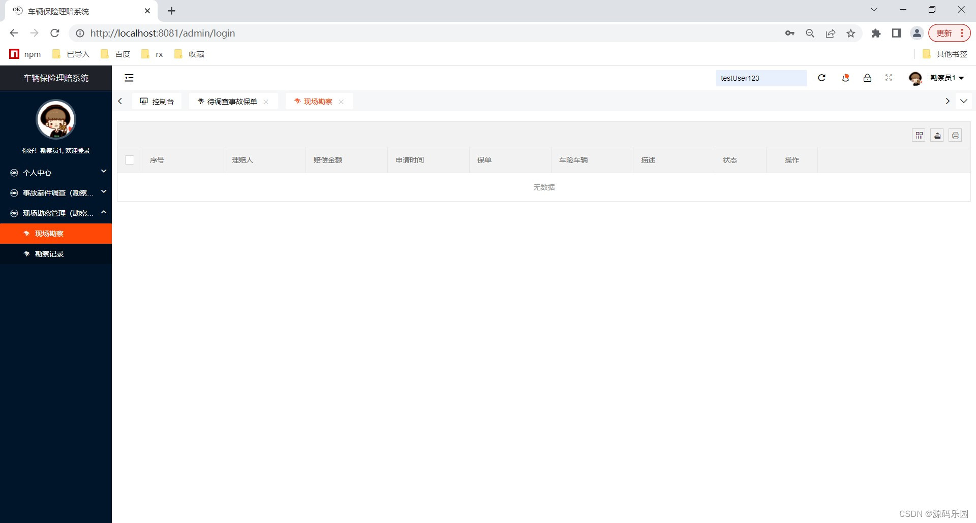Image resolution: width=976 pixels, height=523 pixels.
Task: Click the testUser123 search input field
Action: point(761,78)
